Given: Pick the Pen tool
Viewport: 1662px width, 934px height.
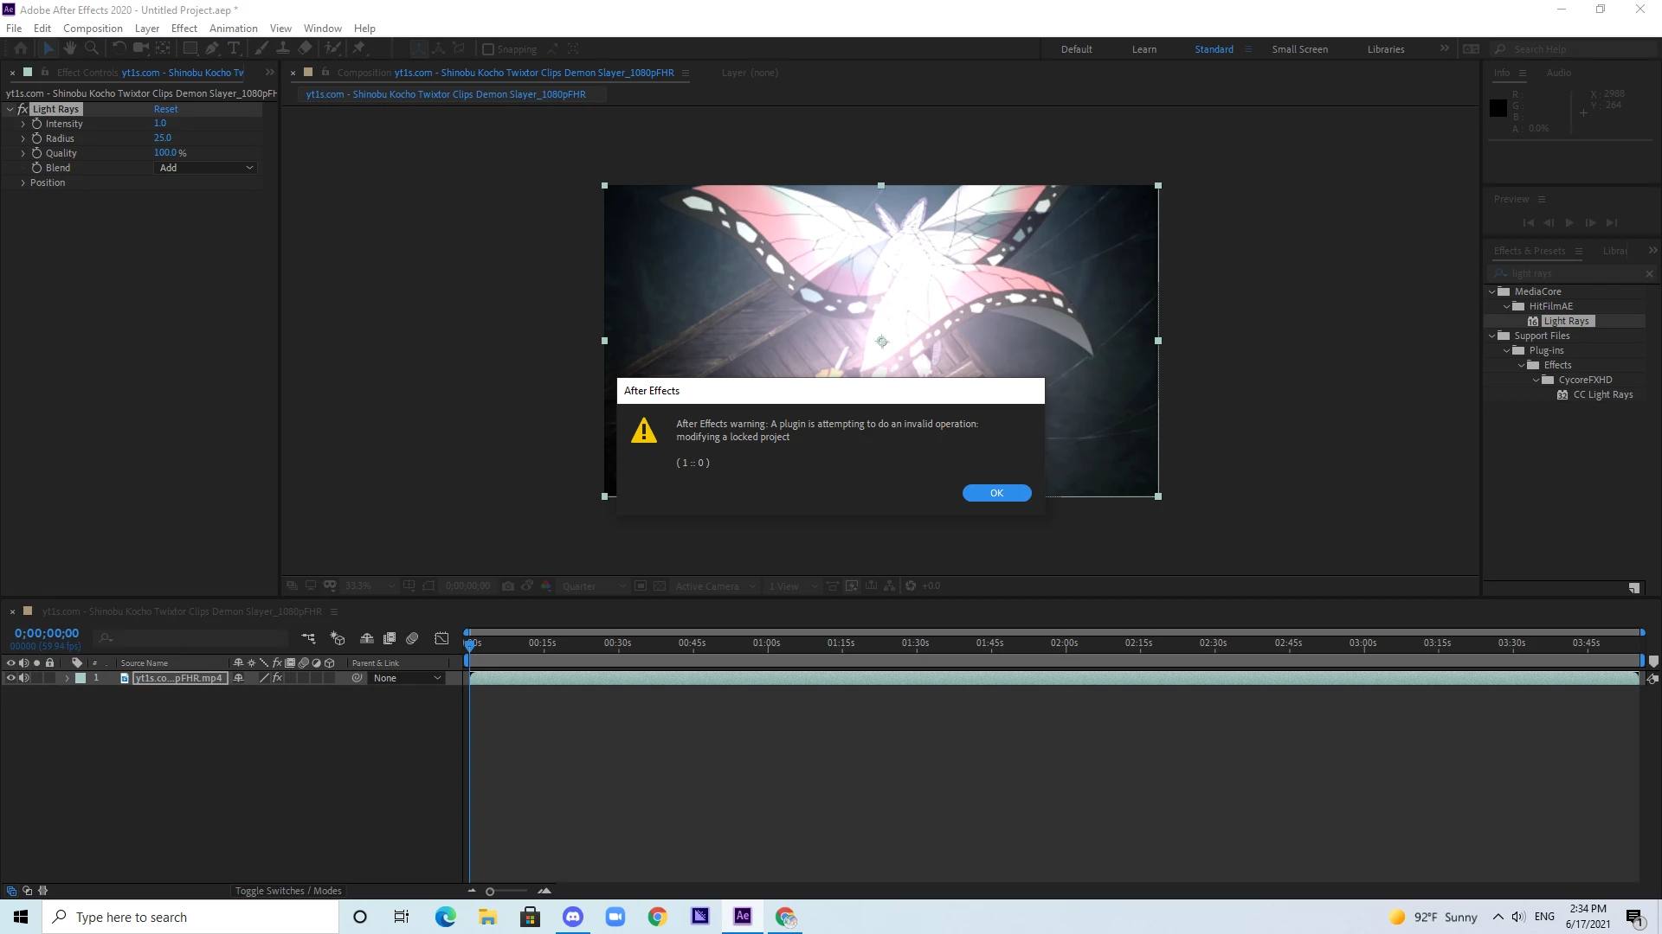Looking at the screenshot, I should point(212,48).
